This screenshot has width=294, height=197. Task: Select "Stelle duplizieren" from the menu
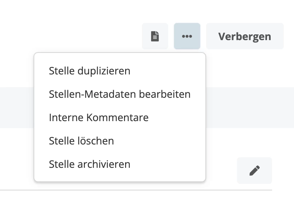pos(89,71)
